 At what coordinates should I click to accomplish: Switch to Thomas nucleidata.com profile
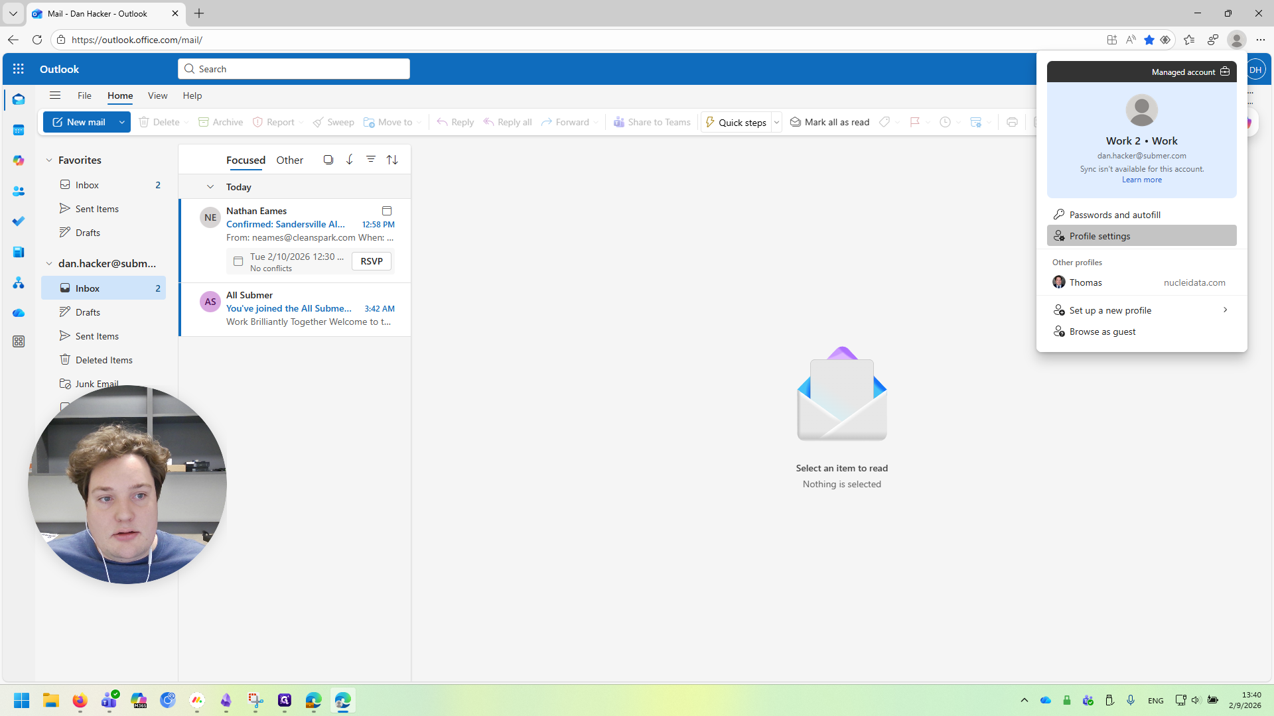(x=1141, y=282)
